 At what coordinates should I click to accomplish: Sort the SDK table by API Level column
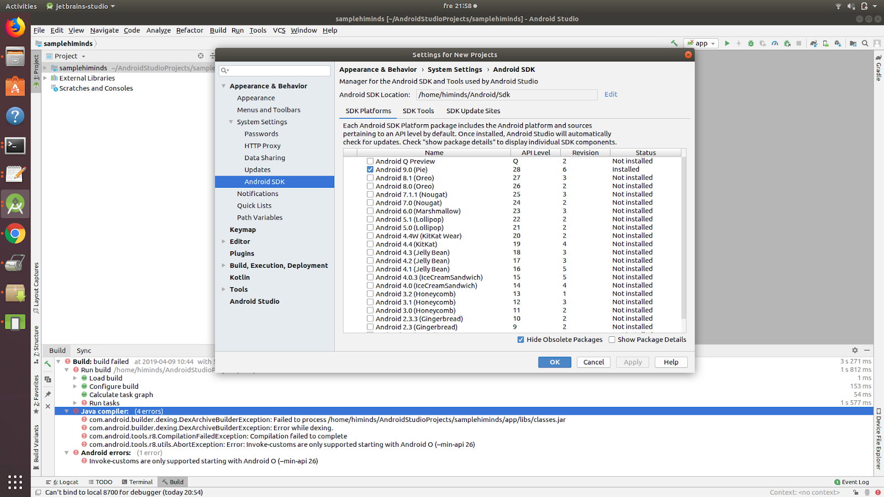point(535,153)
